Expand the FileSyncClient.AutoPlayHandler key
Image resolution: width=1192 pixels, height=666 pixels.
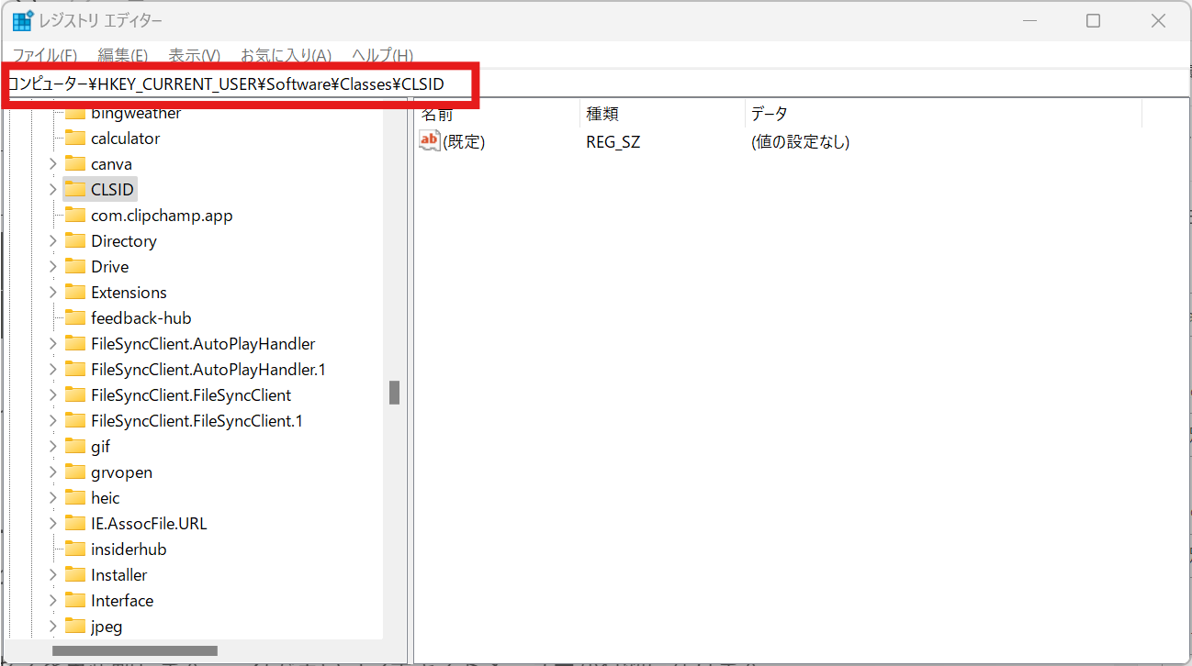[52, 343]
